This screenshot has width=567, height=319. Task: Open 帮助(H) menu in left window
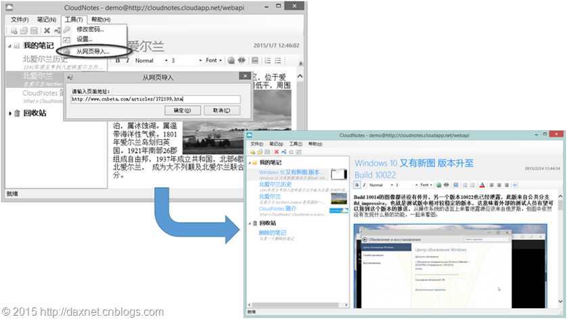click(101, 20)
